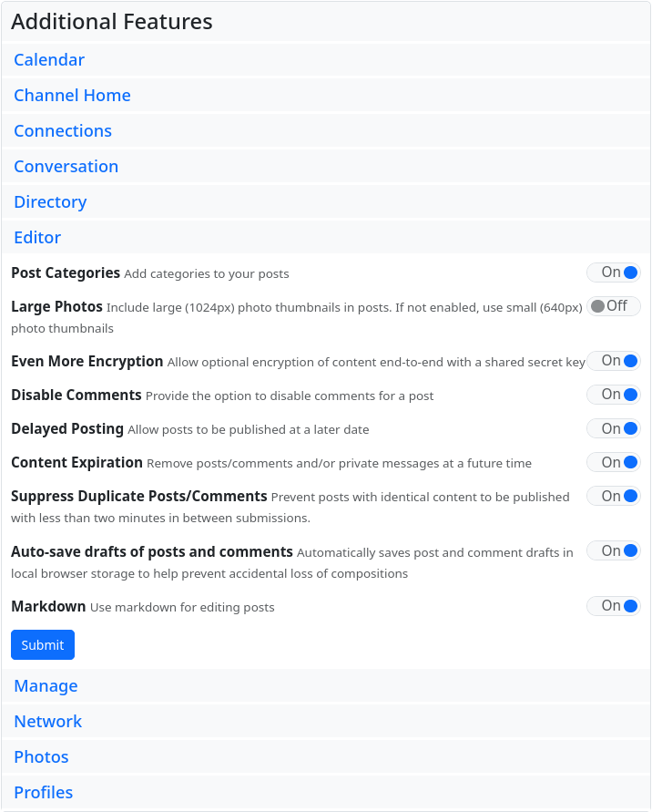
Task: Expand the Manage section
Action: pyautogui.click(x=46, y=686)
